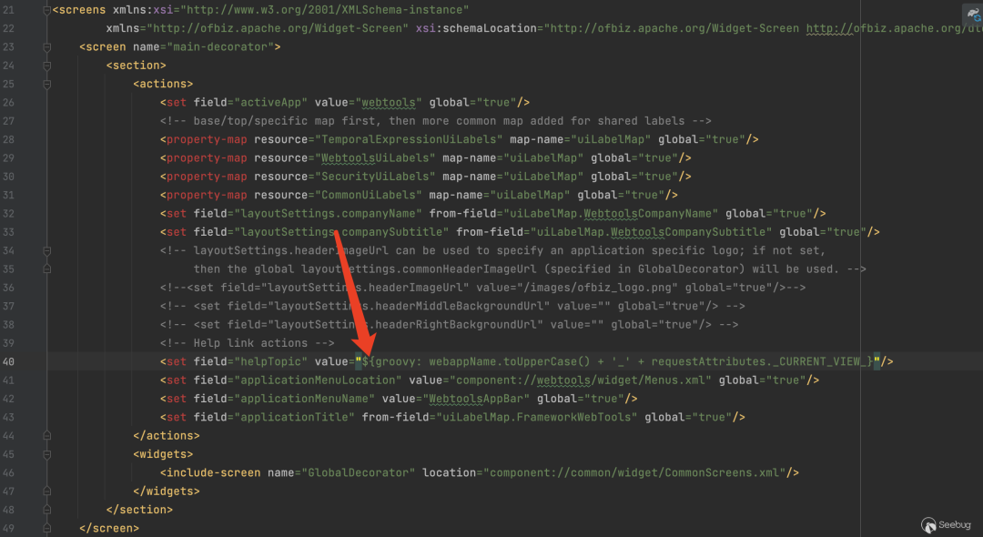
Task: Click the closing screen fold marker on line 49
Action: [x=47, y=528]
